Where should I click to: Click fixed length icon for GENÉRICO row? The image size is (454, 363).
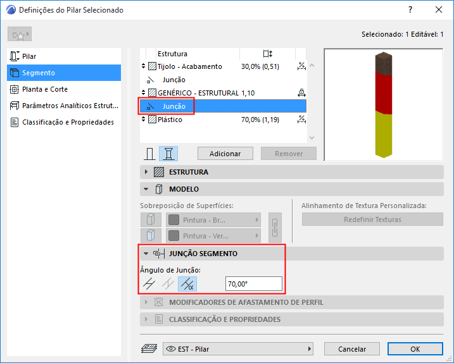tap(301, 93)
